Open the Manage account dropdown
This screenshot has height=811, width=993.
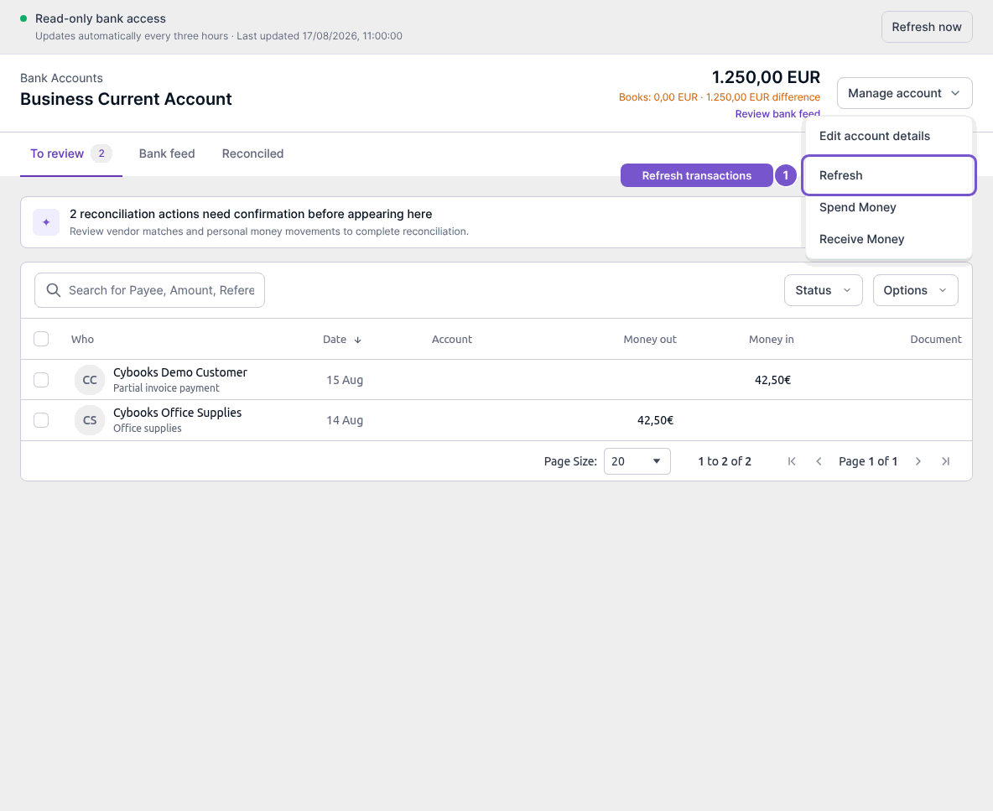coord(904,93)
